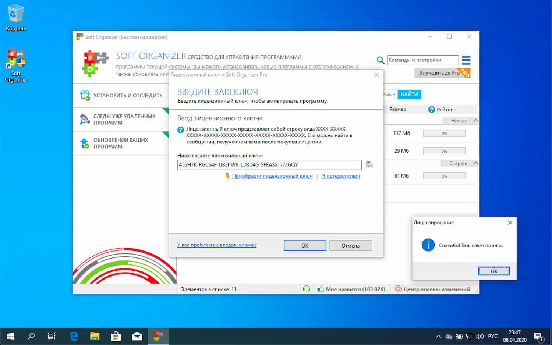Click the 0% rating bar for 91 Мб row

point(444,176)
